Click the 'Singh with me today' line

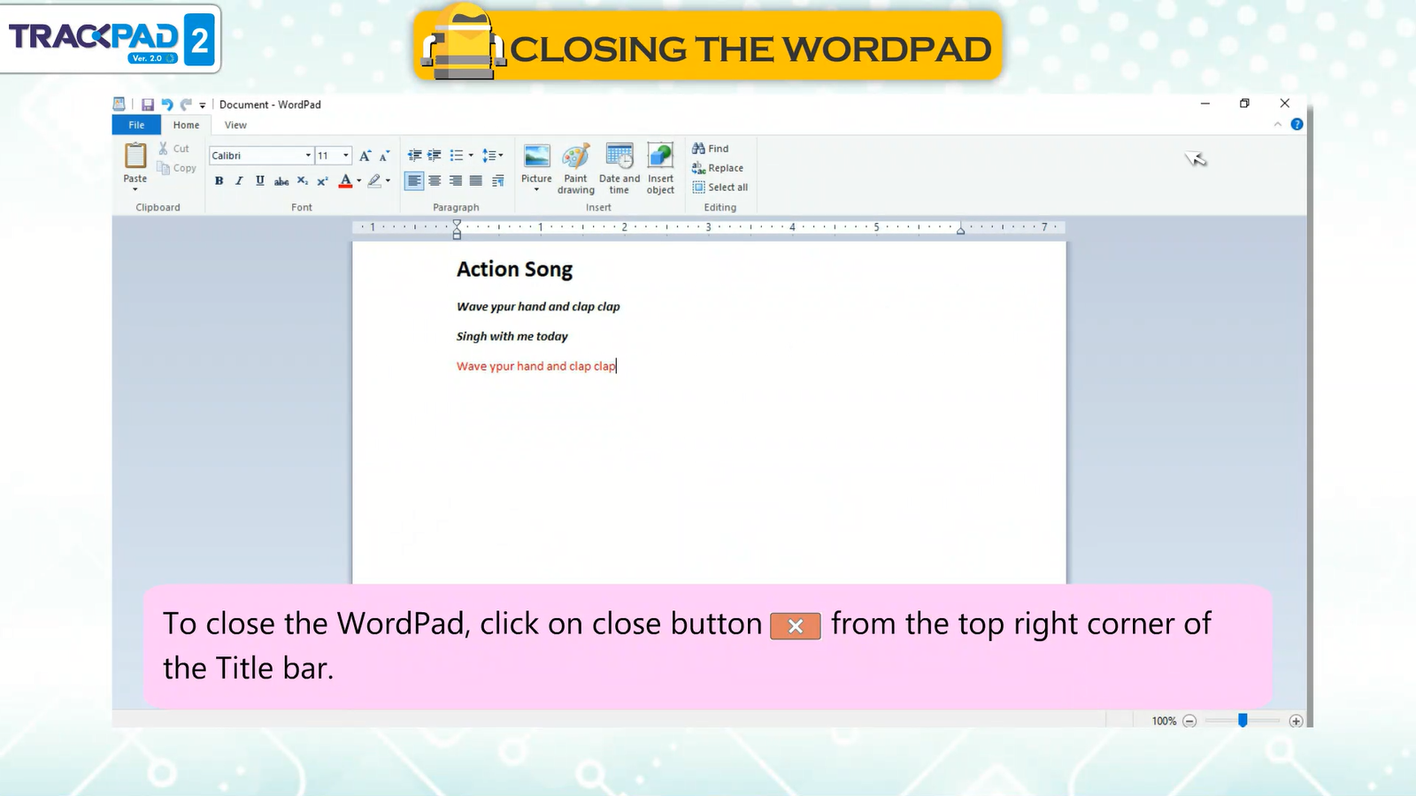click(512, 336)
